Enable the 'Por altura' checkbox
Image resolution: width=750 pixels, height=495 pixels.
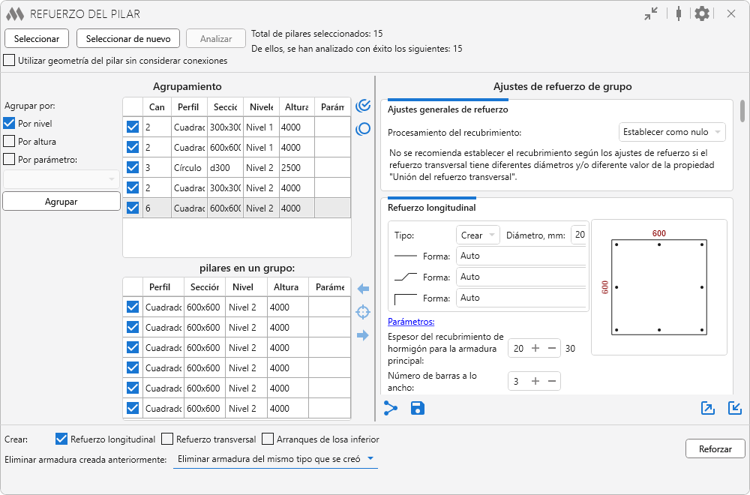[10, 141]
